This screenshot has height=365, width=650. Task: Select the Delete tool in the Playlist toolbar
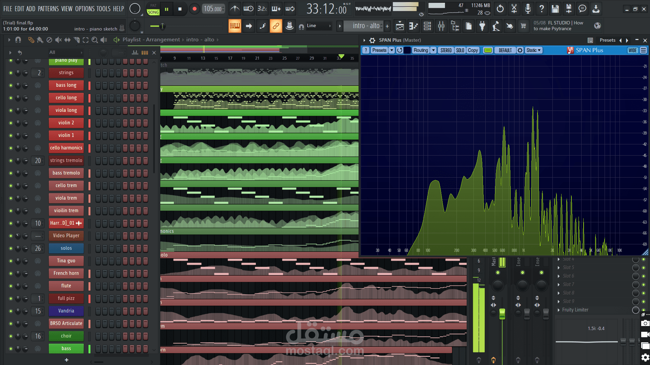tap(49, 40)
